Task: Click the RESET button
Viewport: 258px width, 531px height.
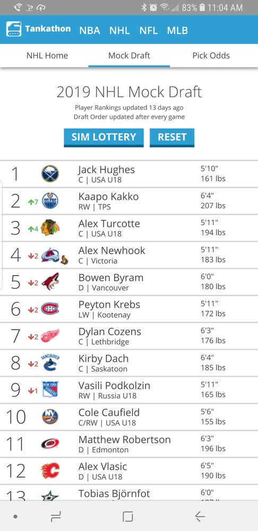Action: (172, 137)
